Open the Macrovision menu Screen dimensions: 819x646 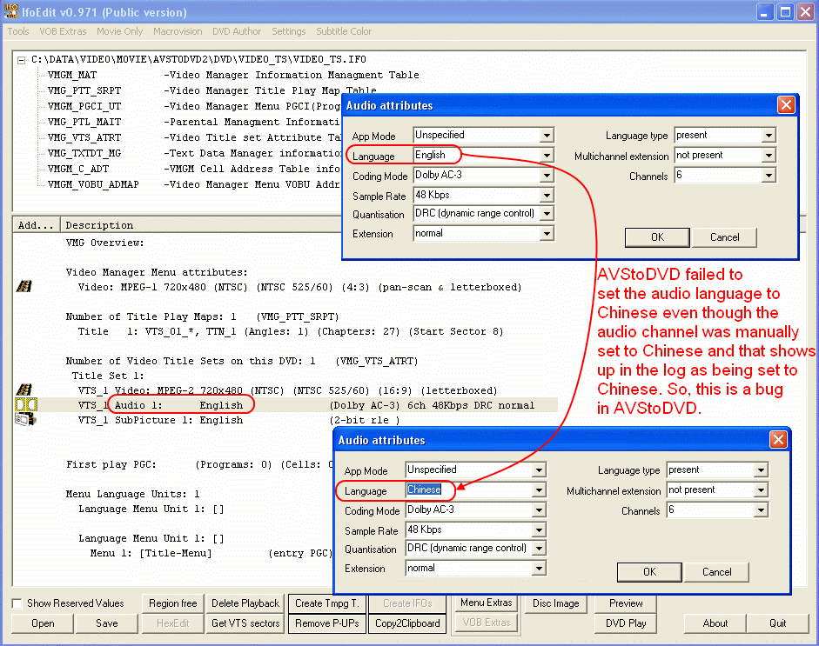pyautogui.click(x=178, y=31)
